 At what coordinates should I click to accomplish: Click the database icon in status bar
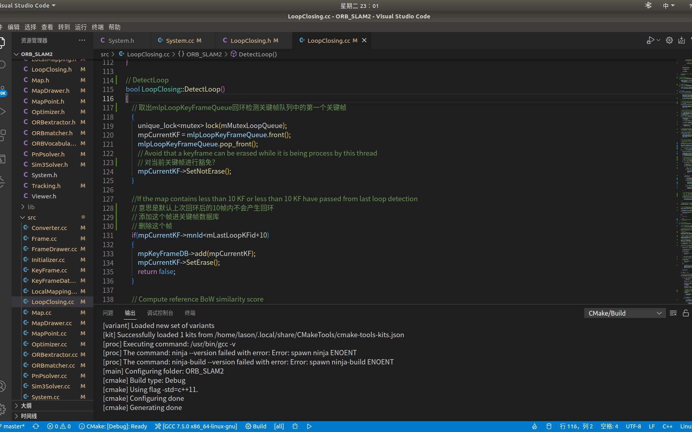point(549,426)
